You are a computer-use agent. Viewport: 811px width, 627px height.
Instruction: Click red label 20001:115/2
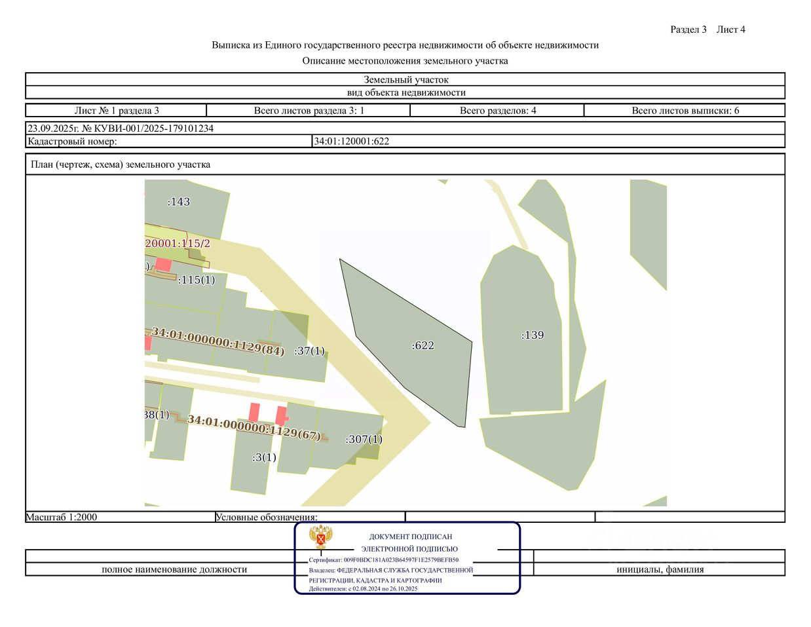click(x=178, y=244)
